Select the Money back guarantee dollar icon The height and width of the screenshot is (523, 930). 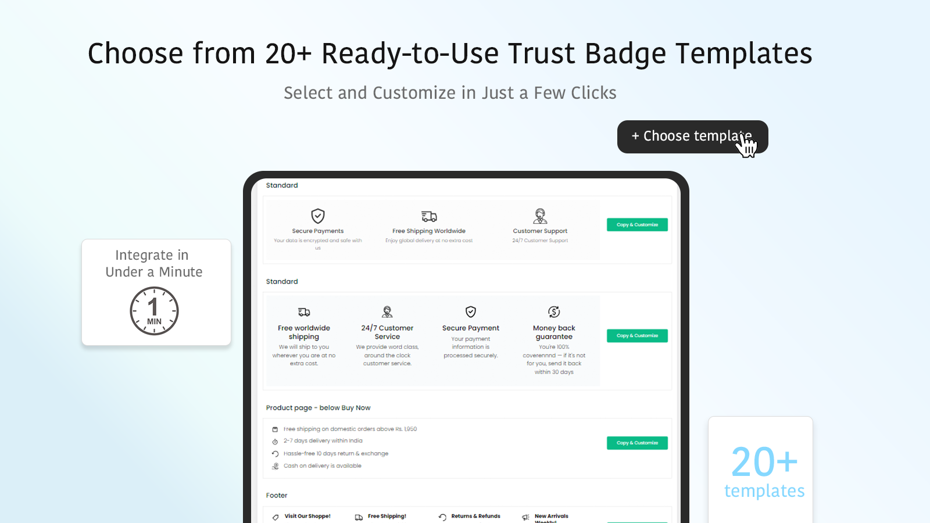554,311
